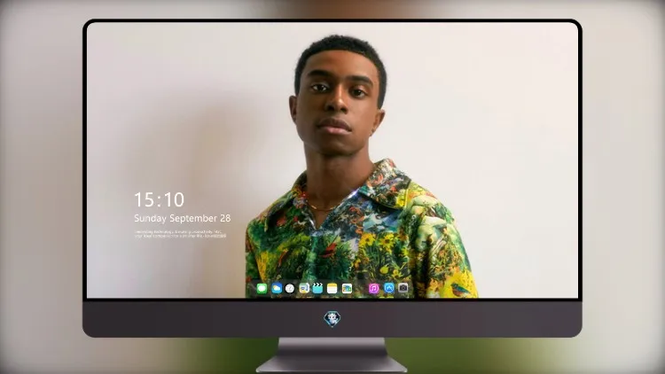The width and height of the screenshot is (665, 374).
Task: Click the mascot logo on monitor bezel
Action: [332, 319]
